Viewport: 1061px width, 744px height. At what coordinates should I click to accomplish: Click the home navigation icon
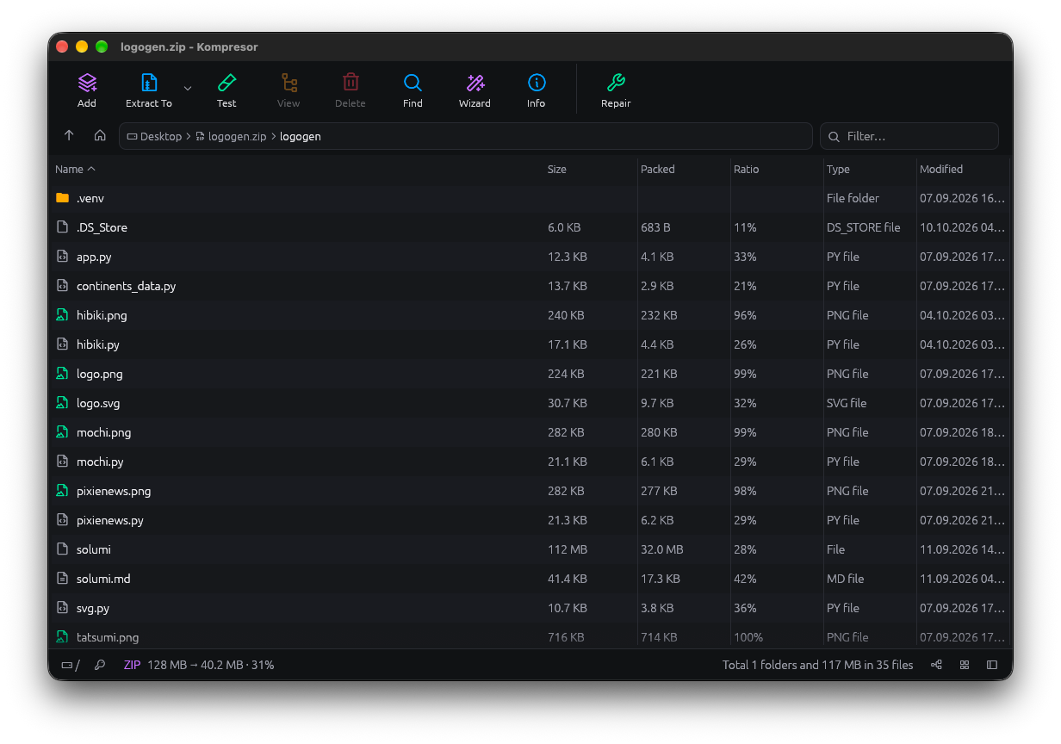pyautogui.click(x=100, y=136)
